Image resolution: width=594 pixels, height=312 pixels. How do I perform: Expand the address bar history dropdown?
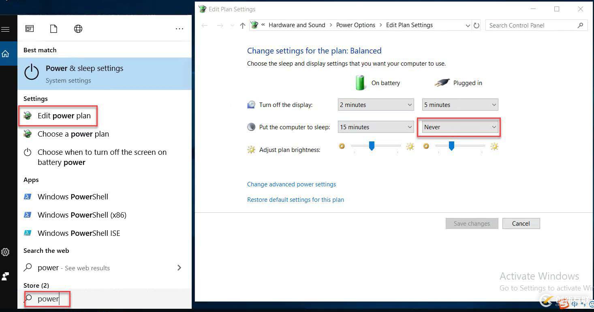468,26
